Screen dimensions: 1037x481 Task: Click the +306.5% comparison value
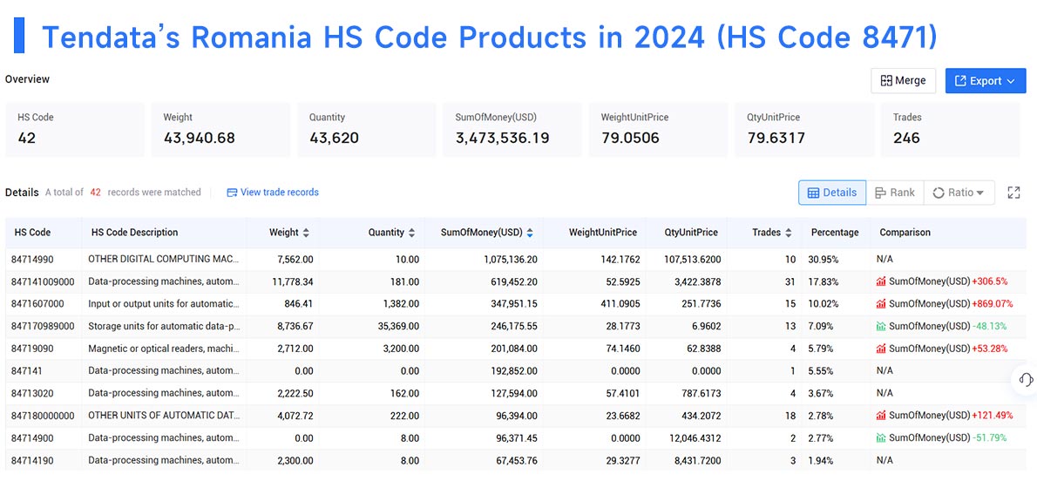point(989,281)
